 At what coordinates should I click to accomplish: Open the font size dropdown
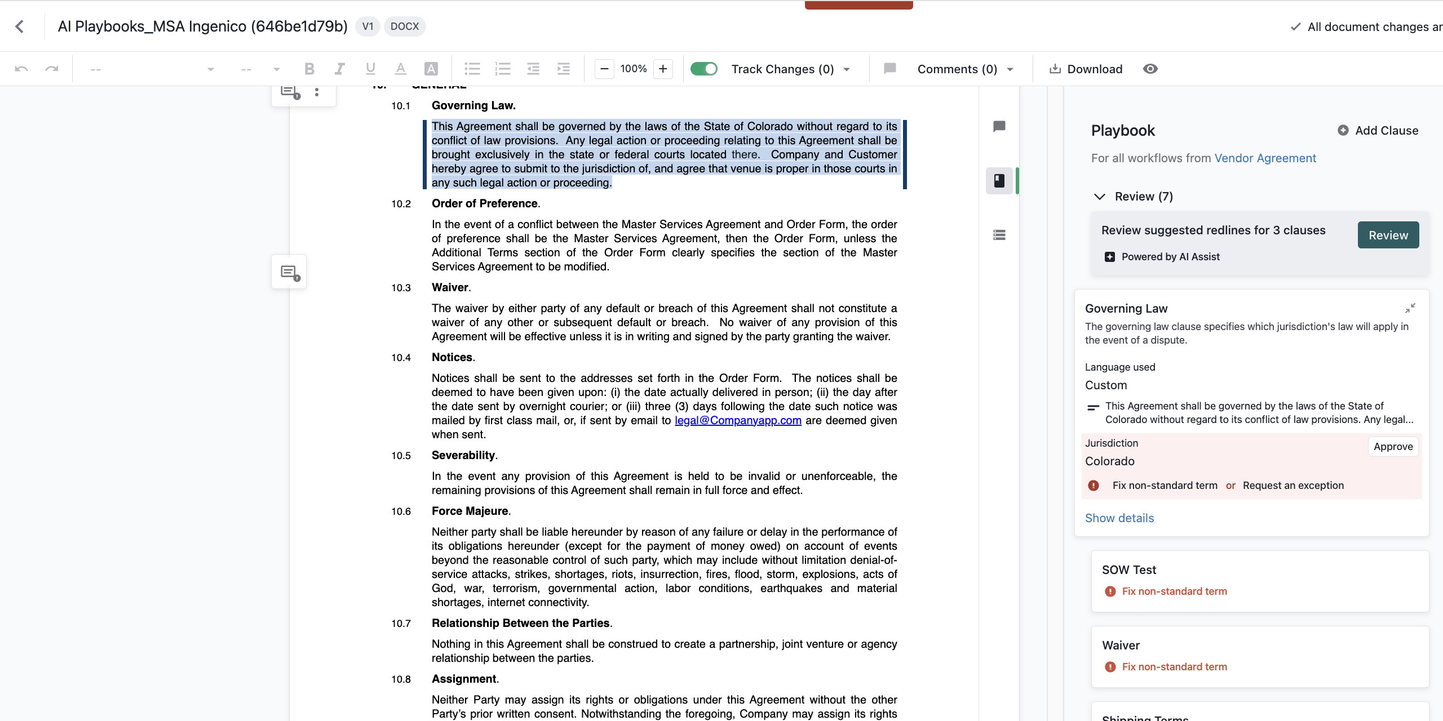point(260,69)
